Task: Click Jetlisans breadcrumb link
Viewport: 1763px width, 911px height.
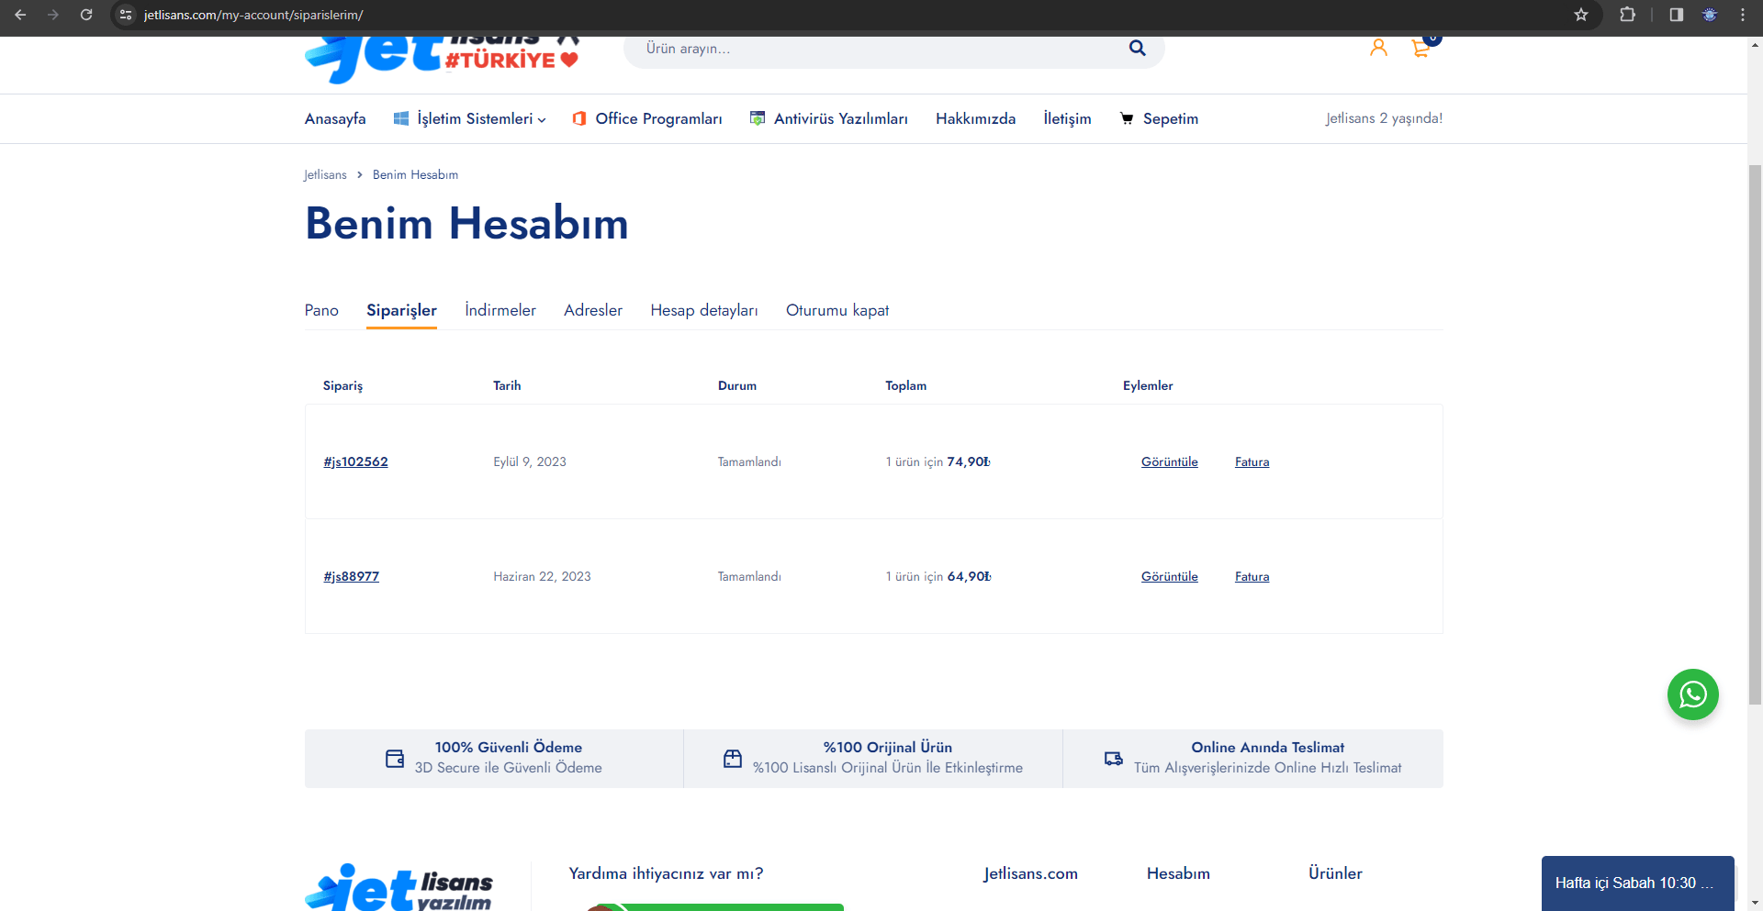Action: [x=325, y=174]
